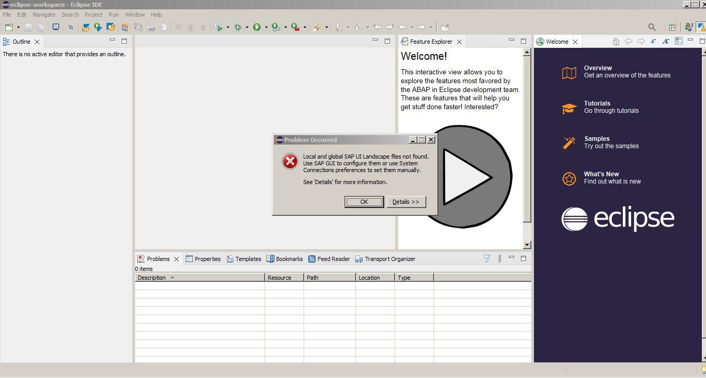
Task: Click the Filters funnel icon in Problems view
Action: click(x=487, y=258)
